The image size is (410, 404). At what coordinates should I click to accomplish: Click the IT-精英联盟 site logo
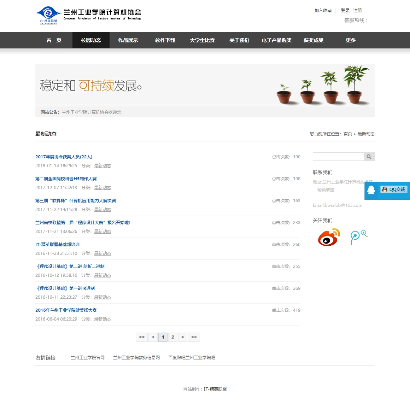point(48,15)
